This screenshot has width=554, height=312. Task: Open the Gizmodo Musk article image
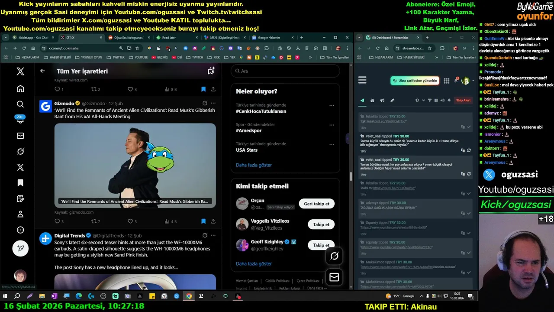point(135,166)
